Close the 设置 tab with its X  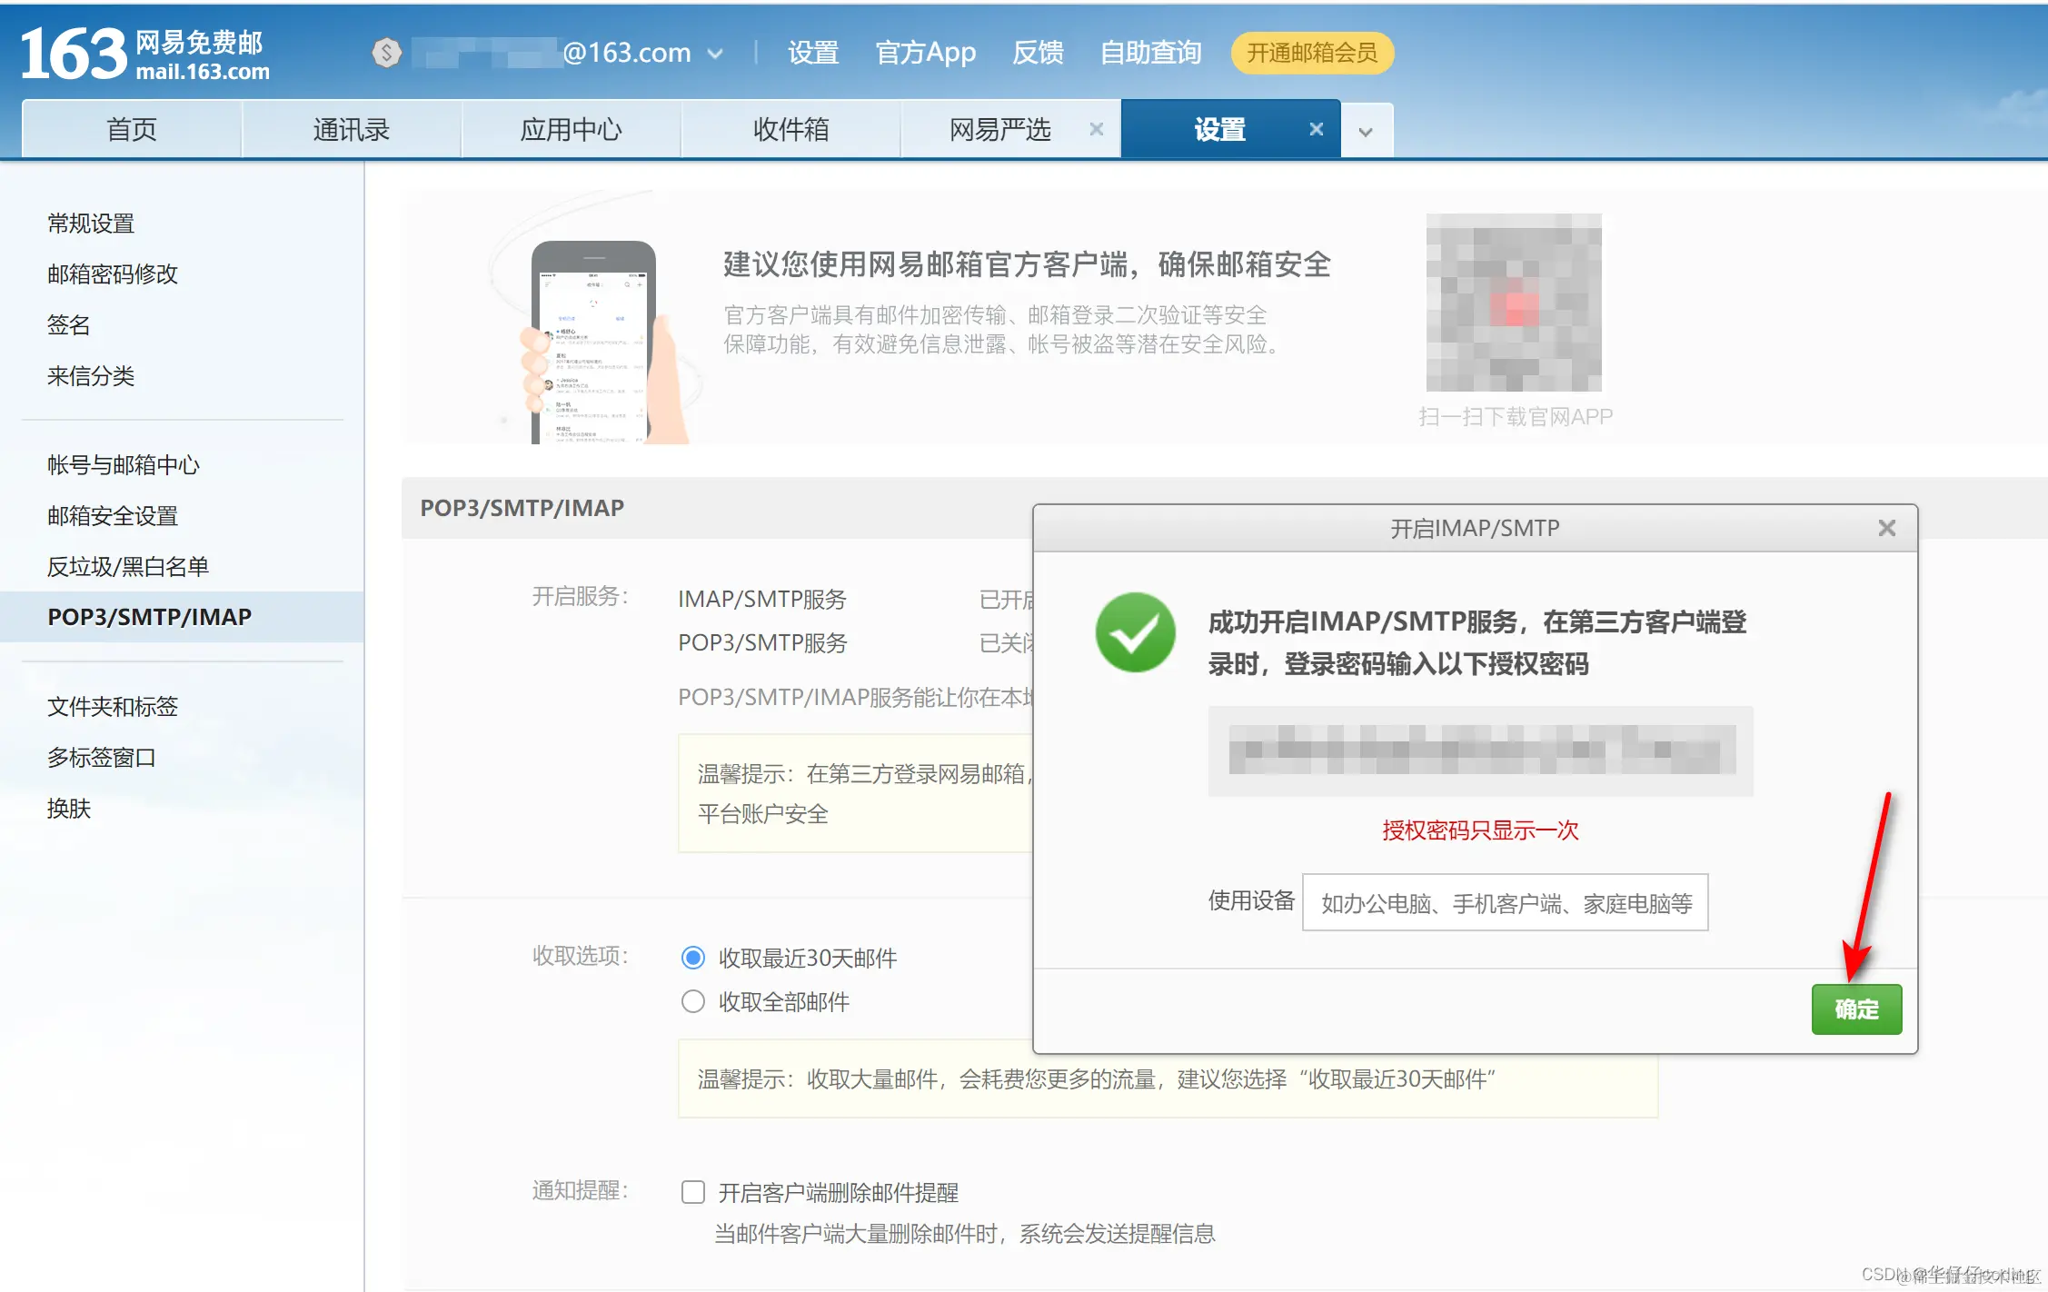pyautogui.click(x=1316, y=129)
